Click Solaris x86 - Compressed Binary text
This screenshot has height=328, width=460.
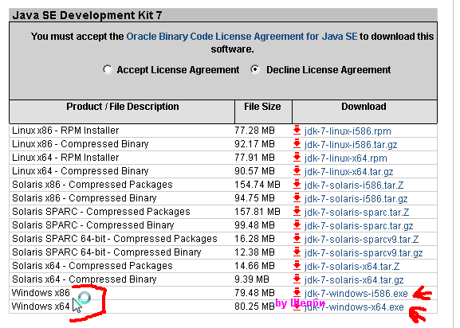pyautogui.click(x=85, y=198)
